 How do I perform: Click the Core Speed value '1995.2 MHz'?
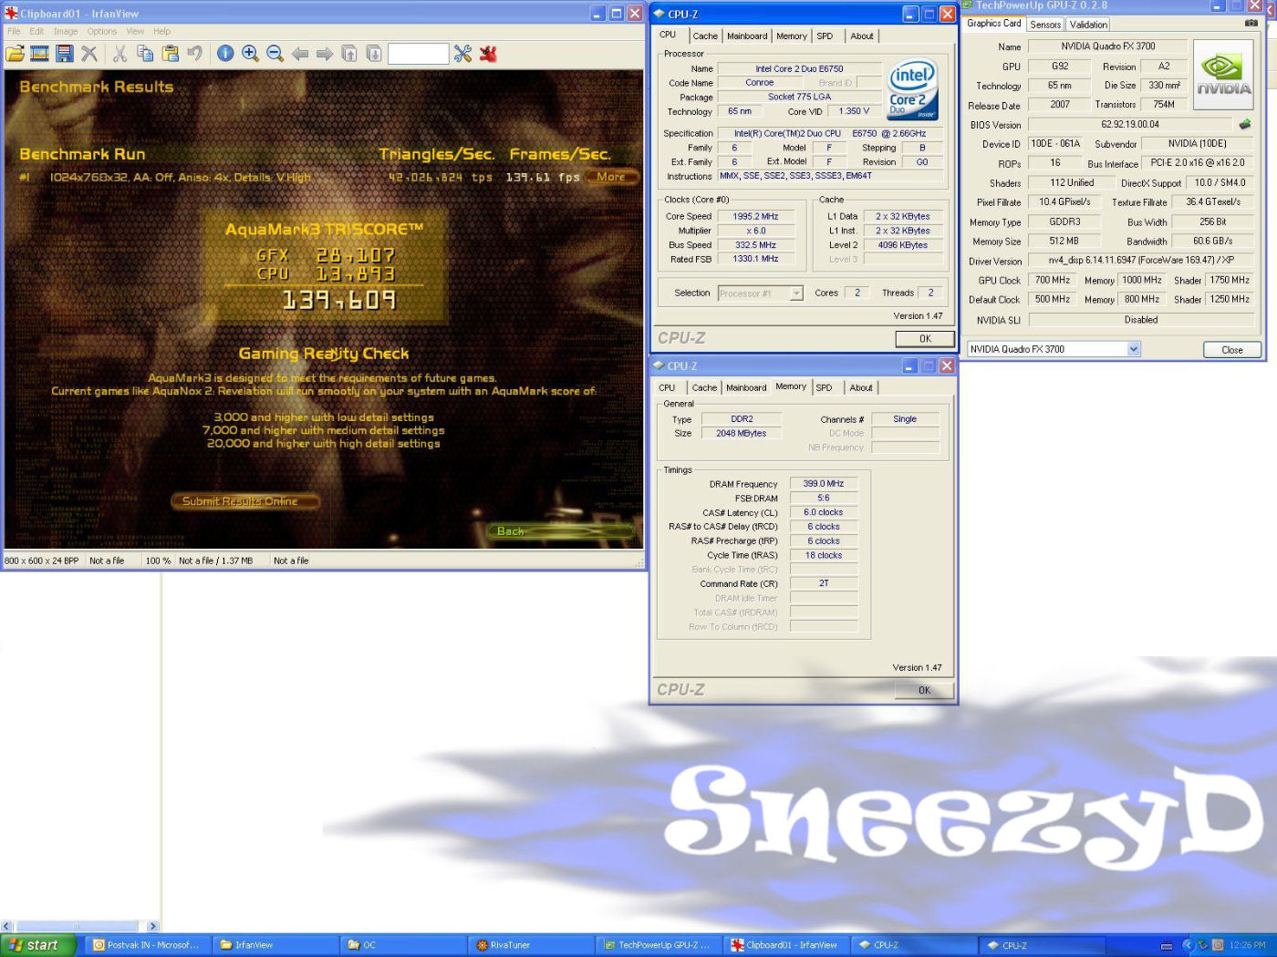pos(755,217)
